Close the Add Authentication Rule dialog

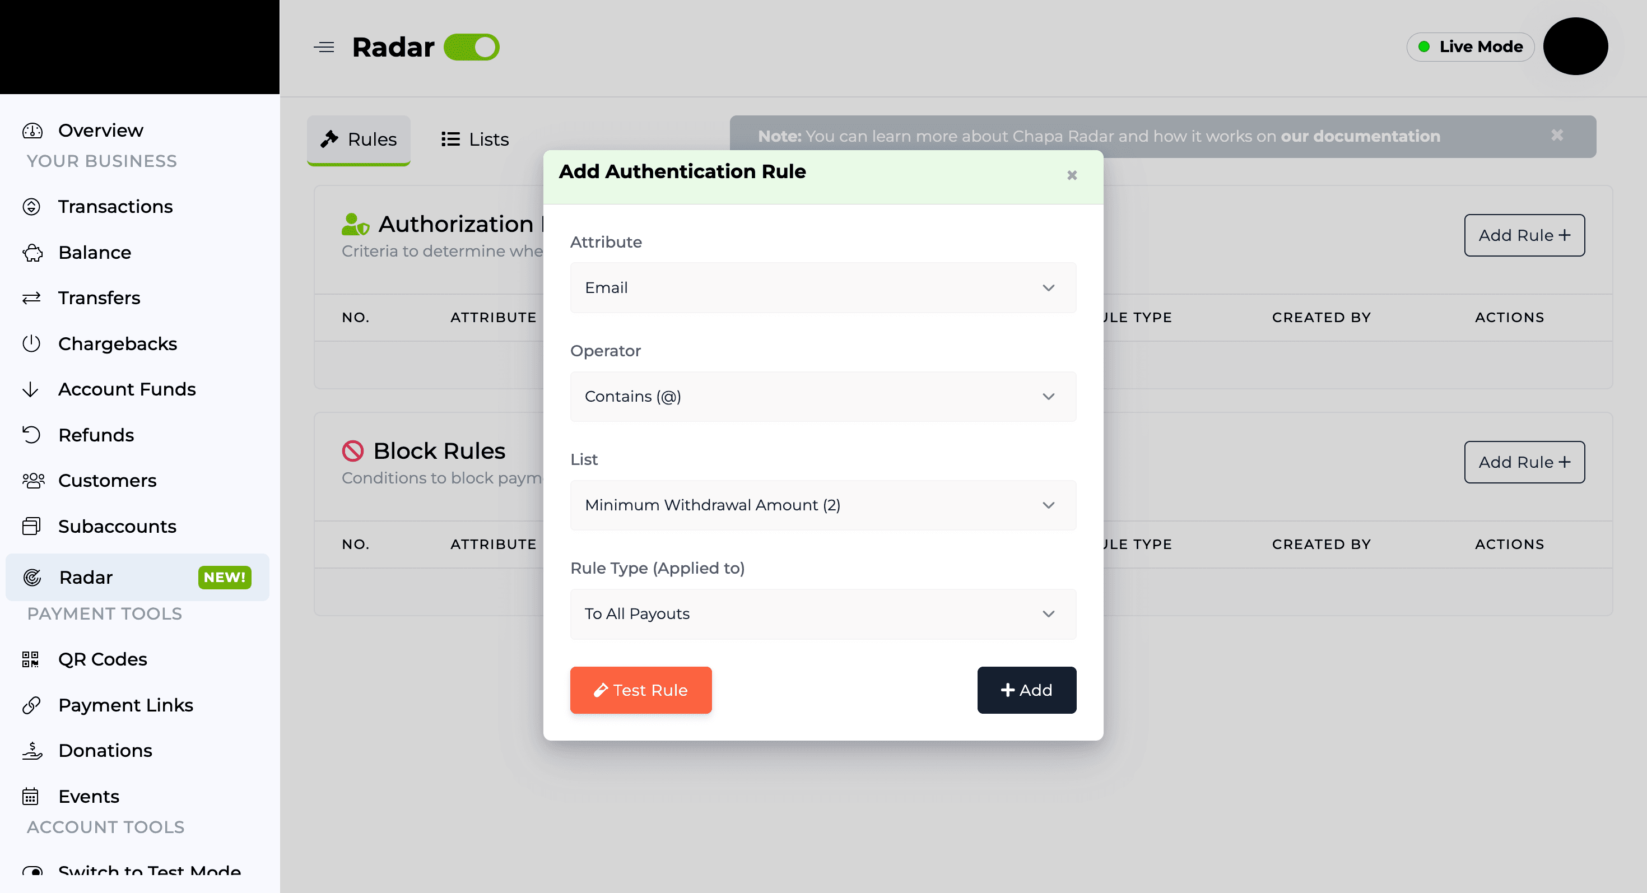(x=1072, y=175)
